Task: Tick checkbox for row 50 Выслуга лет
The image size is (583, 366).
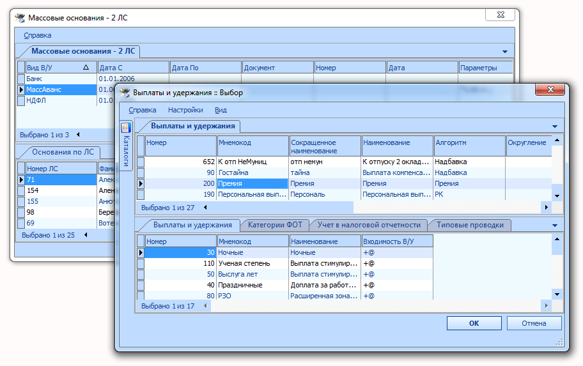Action: pos(141,274)
